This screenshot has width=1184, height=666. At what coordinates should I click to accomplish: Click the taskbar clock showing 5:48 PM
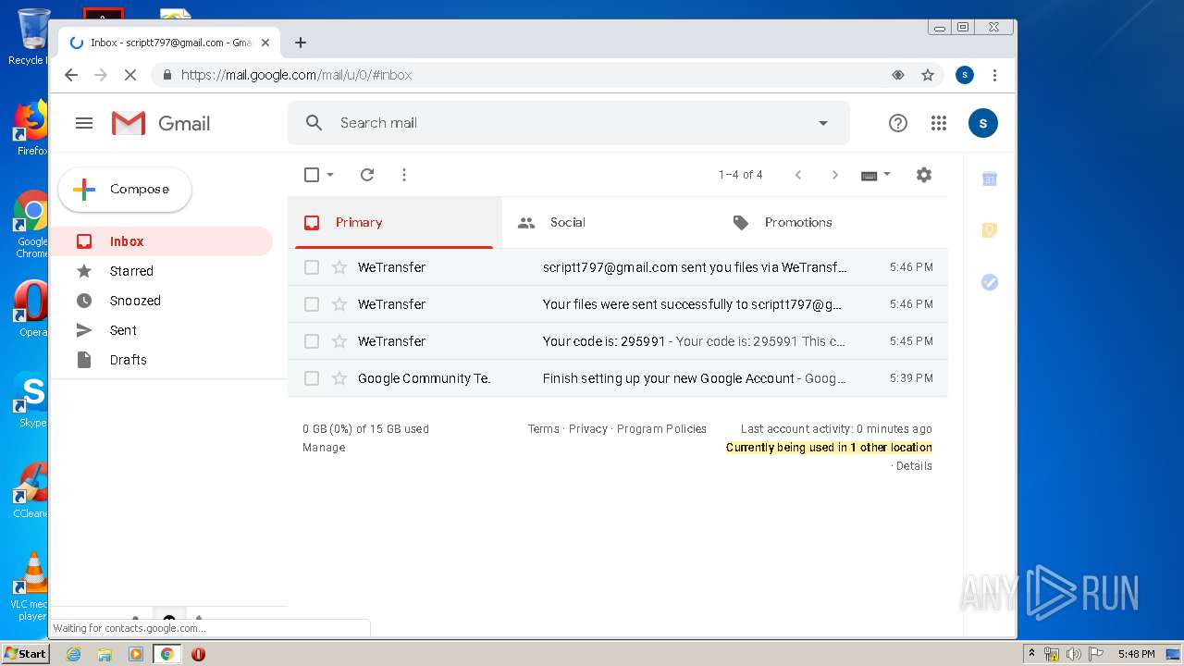tap(1136, 654)
